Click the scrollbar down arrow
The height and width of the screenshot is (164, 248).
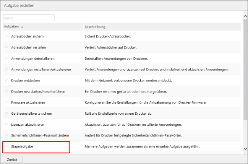245,148
